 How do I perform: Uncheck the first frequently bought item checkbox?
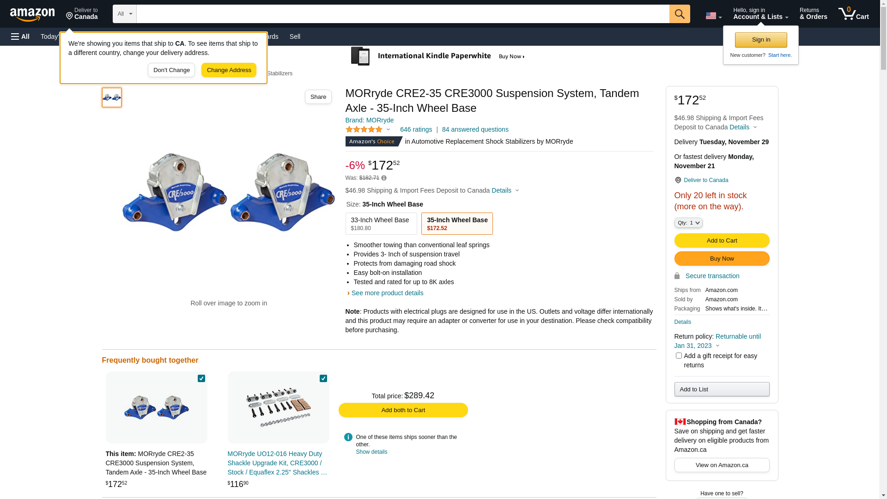[201, 378]
